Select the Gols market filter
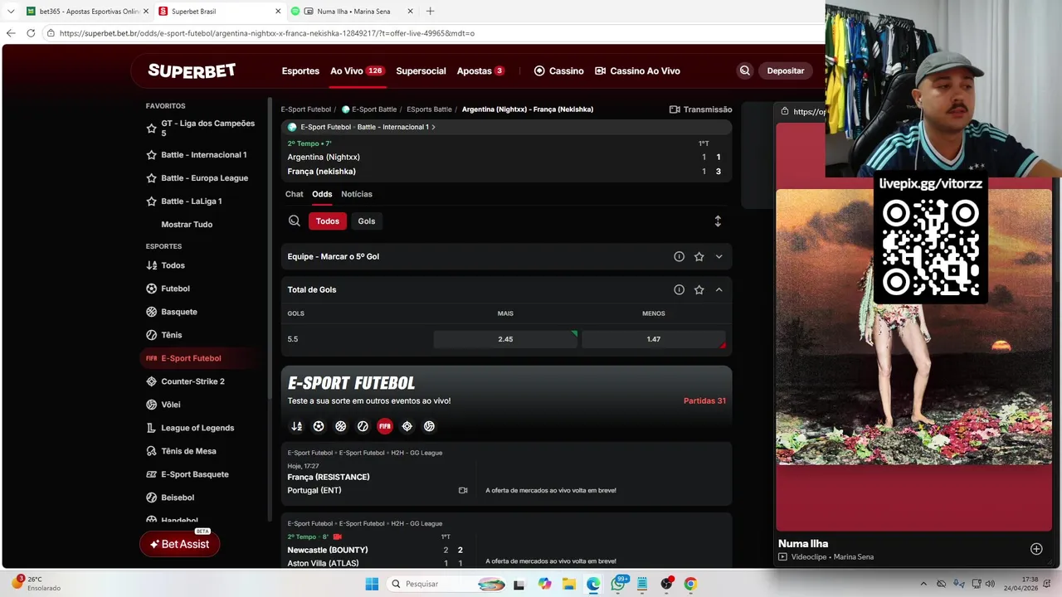 pyautogui.click(x=367, y=221)
